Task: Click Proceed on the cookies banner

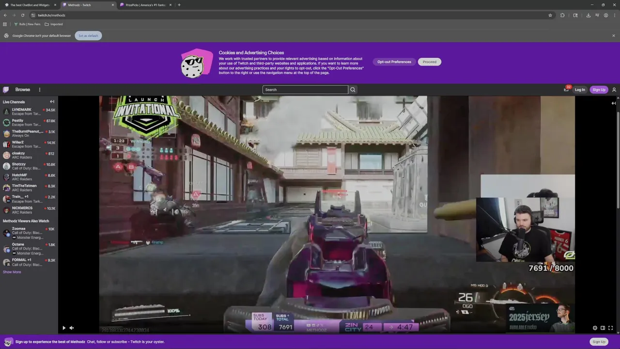Action: click(429, 62)
